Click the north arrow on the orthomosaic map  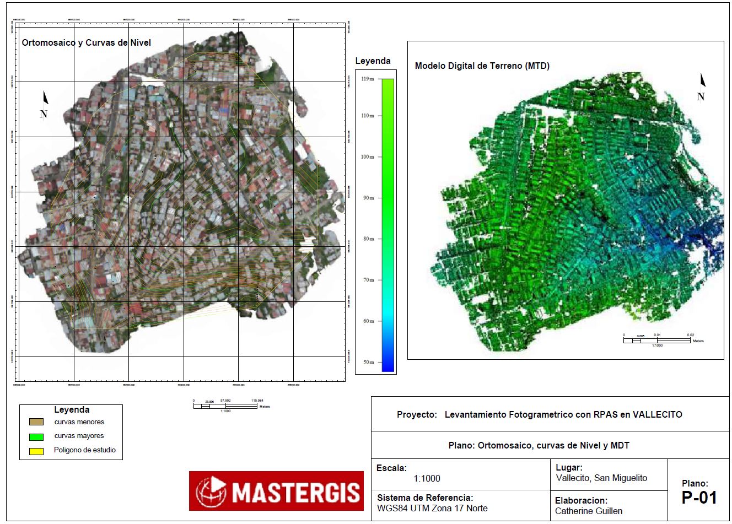pos(45,105)
